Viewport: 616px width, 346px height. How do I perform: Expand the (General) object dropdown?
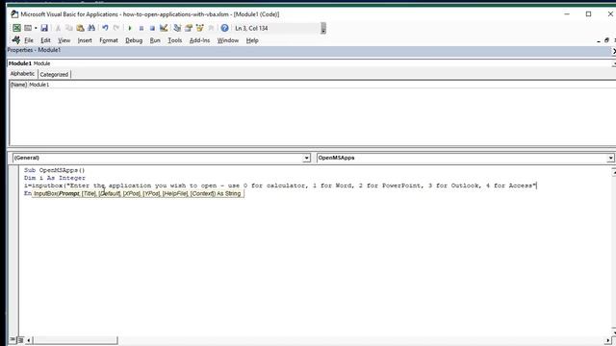tap(306, 158)
